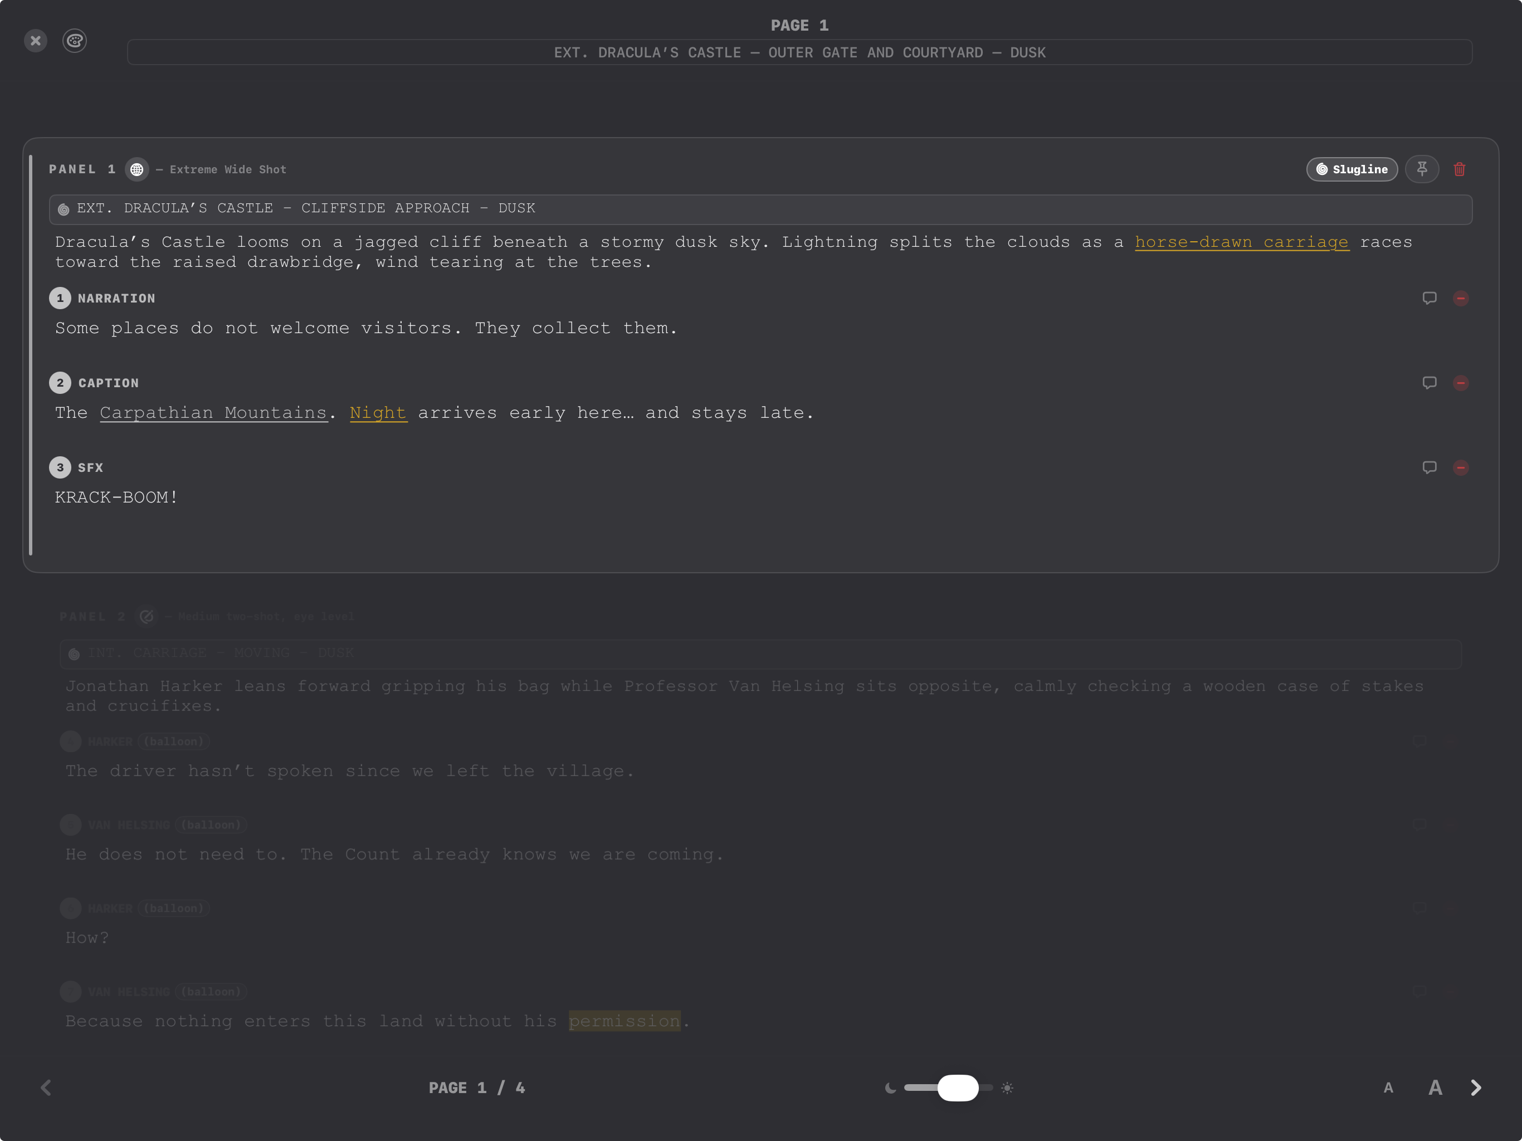Image resolution: width=1522 pixels, height=1141 pixels.
Task: Open the theme palette icon
Action: pos(74,41)
